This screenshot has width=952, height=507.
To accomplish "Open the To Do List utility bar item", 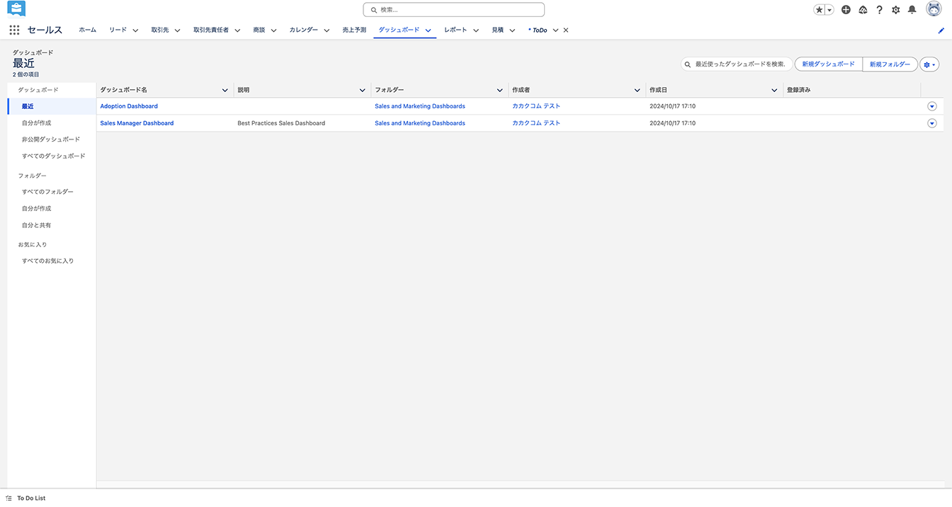I will pyautogui.click(x=25, y=499).
